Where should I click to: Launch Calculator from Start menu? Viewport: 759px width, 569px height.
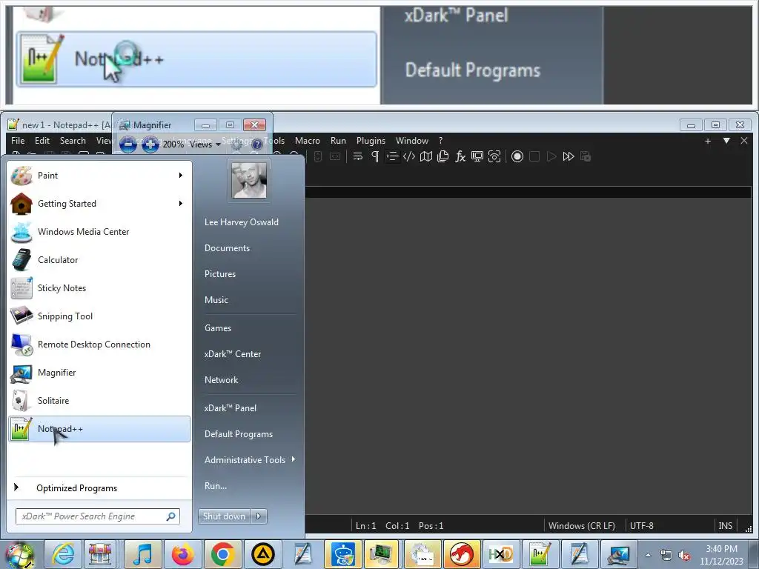tap(99, 260)
